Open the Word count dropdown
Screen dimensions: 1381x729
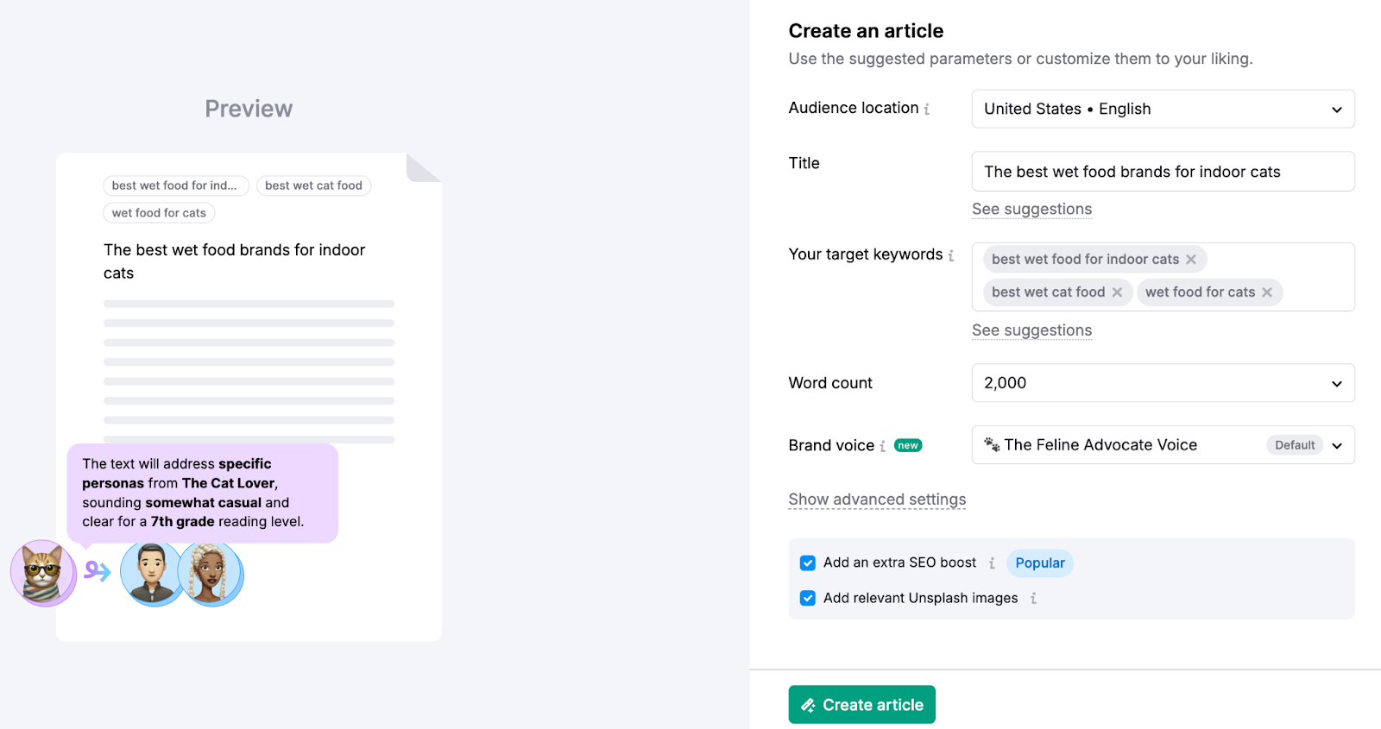coord(1163,383)
